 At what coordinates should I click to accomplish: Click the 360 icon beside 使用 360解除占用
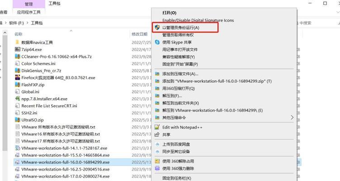157,161
